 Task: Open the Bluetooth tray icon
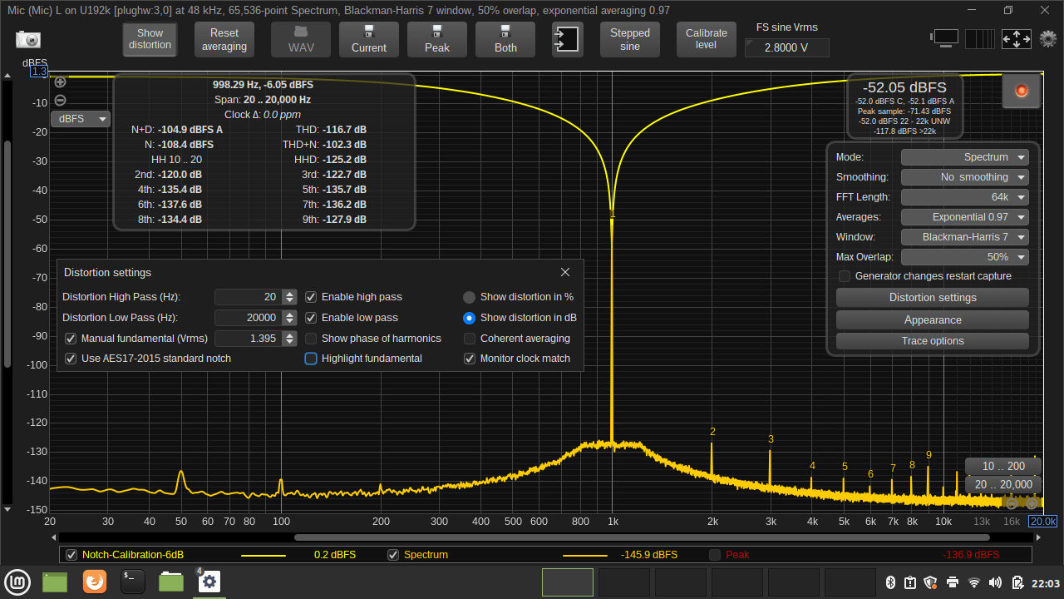point(889,582)
